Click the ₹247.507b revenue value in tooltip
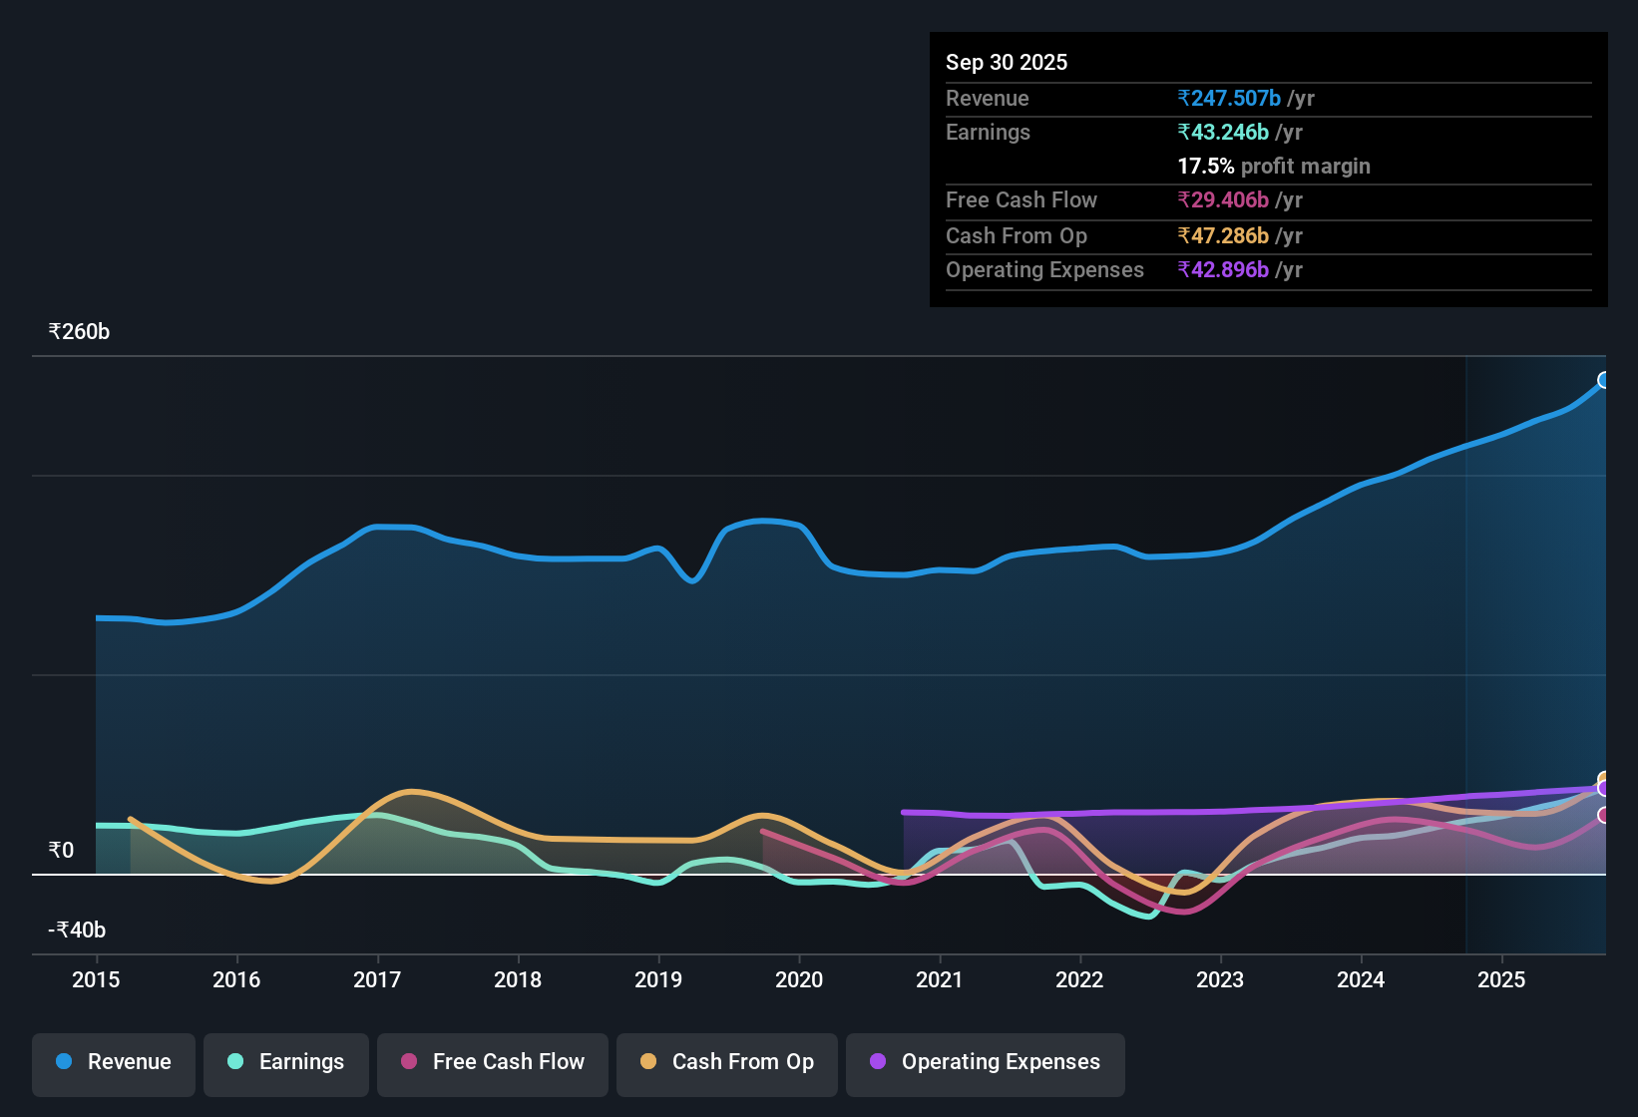Image resolution: width=1638 pixels, height=1117 pixels. (1229, 98)
